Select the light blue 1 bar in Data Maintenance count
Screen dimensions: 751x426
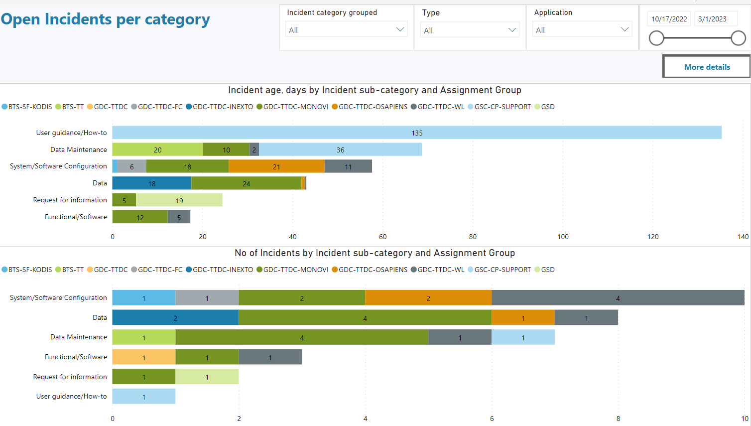(x=523, y=337)
